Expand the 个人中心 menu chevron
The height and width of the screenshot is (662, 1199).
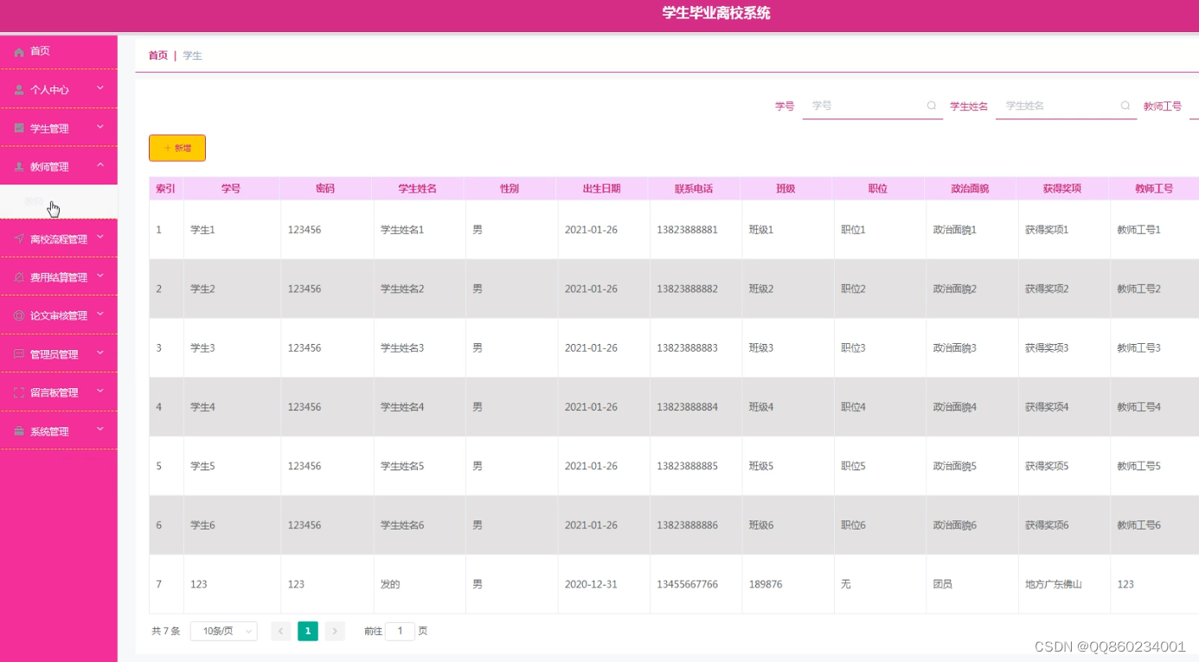[x=100, y=88]
